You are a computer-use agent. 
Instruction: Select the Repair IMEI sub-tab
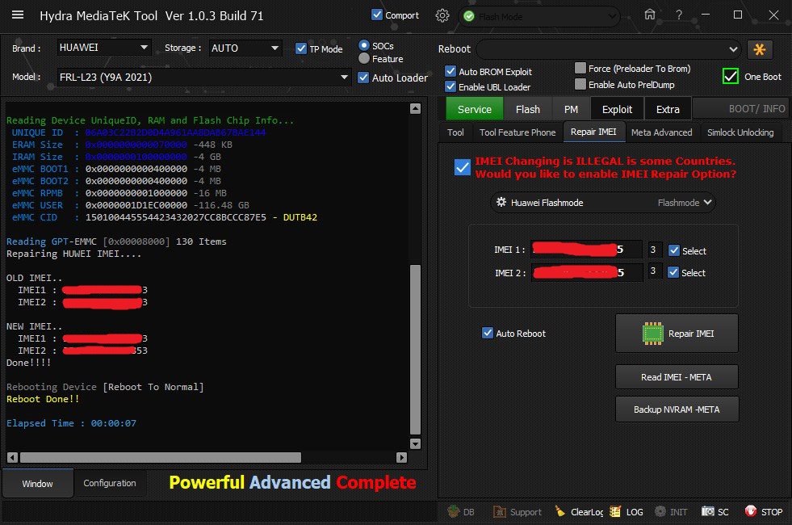click(593, 132)
